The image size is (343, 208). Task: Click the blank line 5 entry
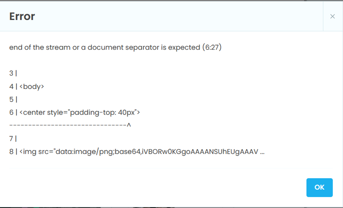point(13,100)
